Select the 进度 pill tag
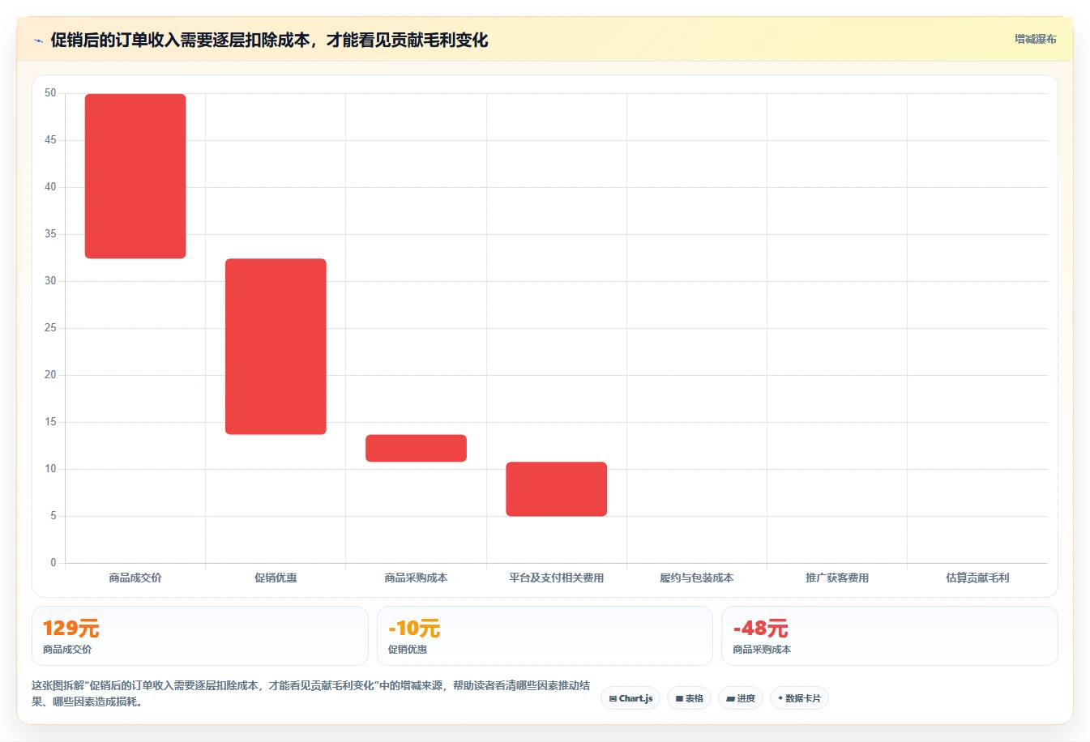Screen dimensions: 1090x742 click(x=741, y=698)
